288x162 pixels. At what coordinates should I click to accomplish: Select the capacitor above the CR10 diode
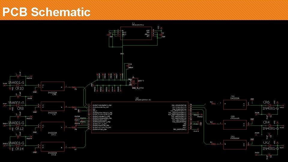click(x=18, y=76)
